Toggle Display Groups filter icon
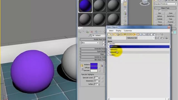The width and height of the screenshot is (178, 100). click(x=128, y=34)
